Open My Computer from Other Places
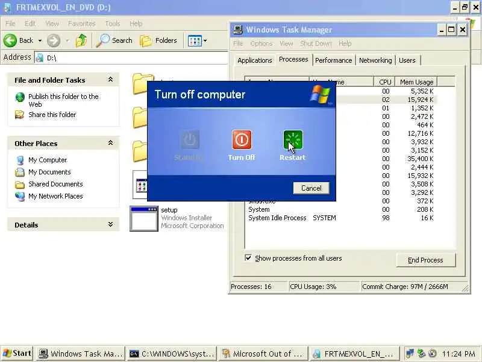This screenshot has height=362, width=482. coord(48,160)
